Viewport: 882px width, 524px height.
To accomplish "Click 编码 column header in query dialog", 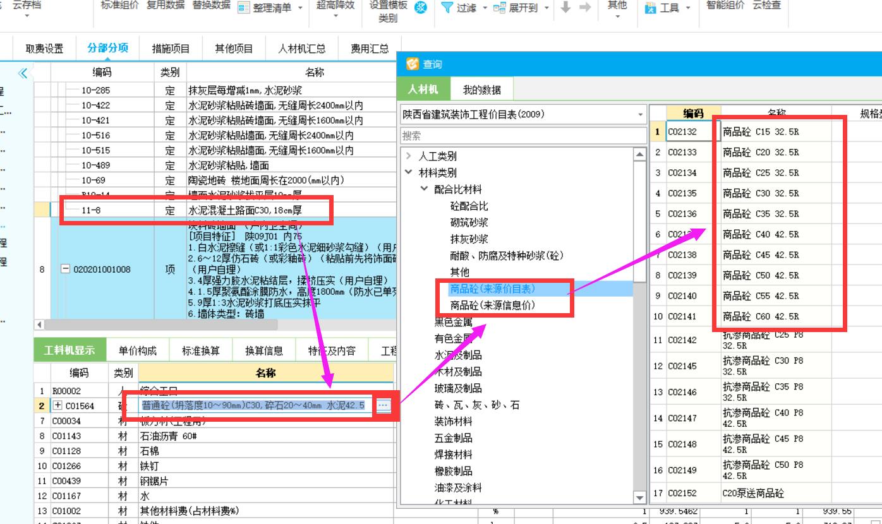I will (x=693, y=114).
